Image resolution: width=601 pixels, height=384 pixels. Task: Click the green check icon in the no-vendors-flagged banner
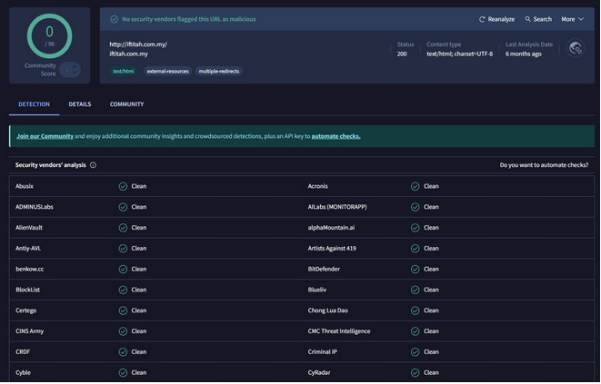(115, 19)
